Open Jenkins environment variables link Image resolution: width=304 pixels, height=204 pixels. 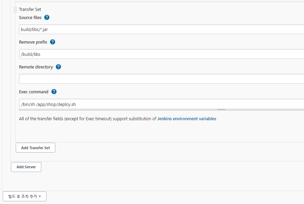[187, 119]
